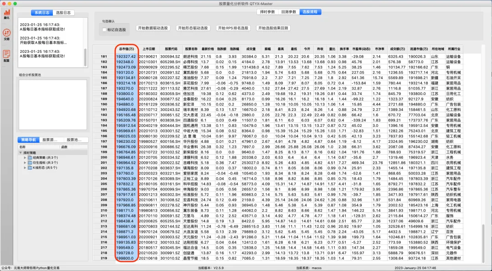Click the 石油开采 industry cell
Image resolution: width=492 pixels, height=271 pixels.
(x=454, y=78)
